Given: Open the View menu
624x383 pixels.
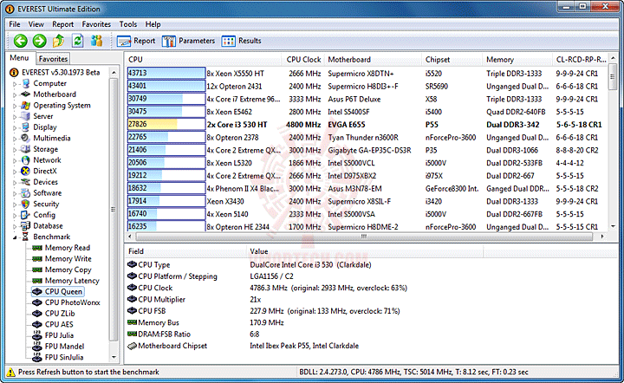Looking at the screenshot, I should pos(36,24).
